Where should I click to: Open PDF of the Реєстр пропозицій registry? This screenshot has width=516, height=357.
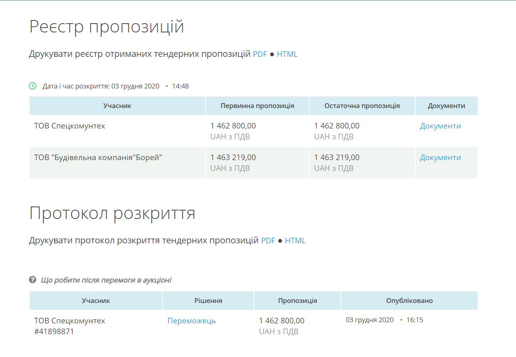[260, 54]
